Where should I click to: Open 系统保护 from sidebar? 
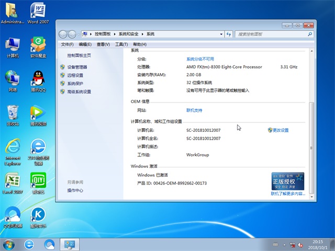75,84
